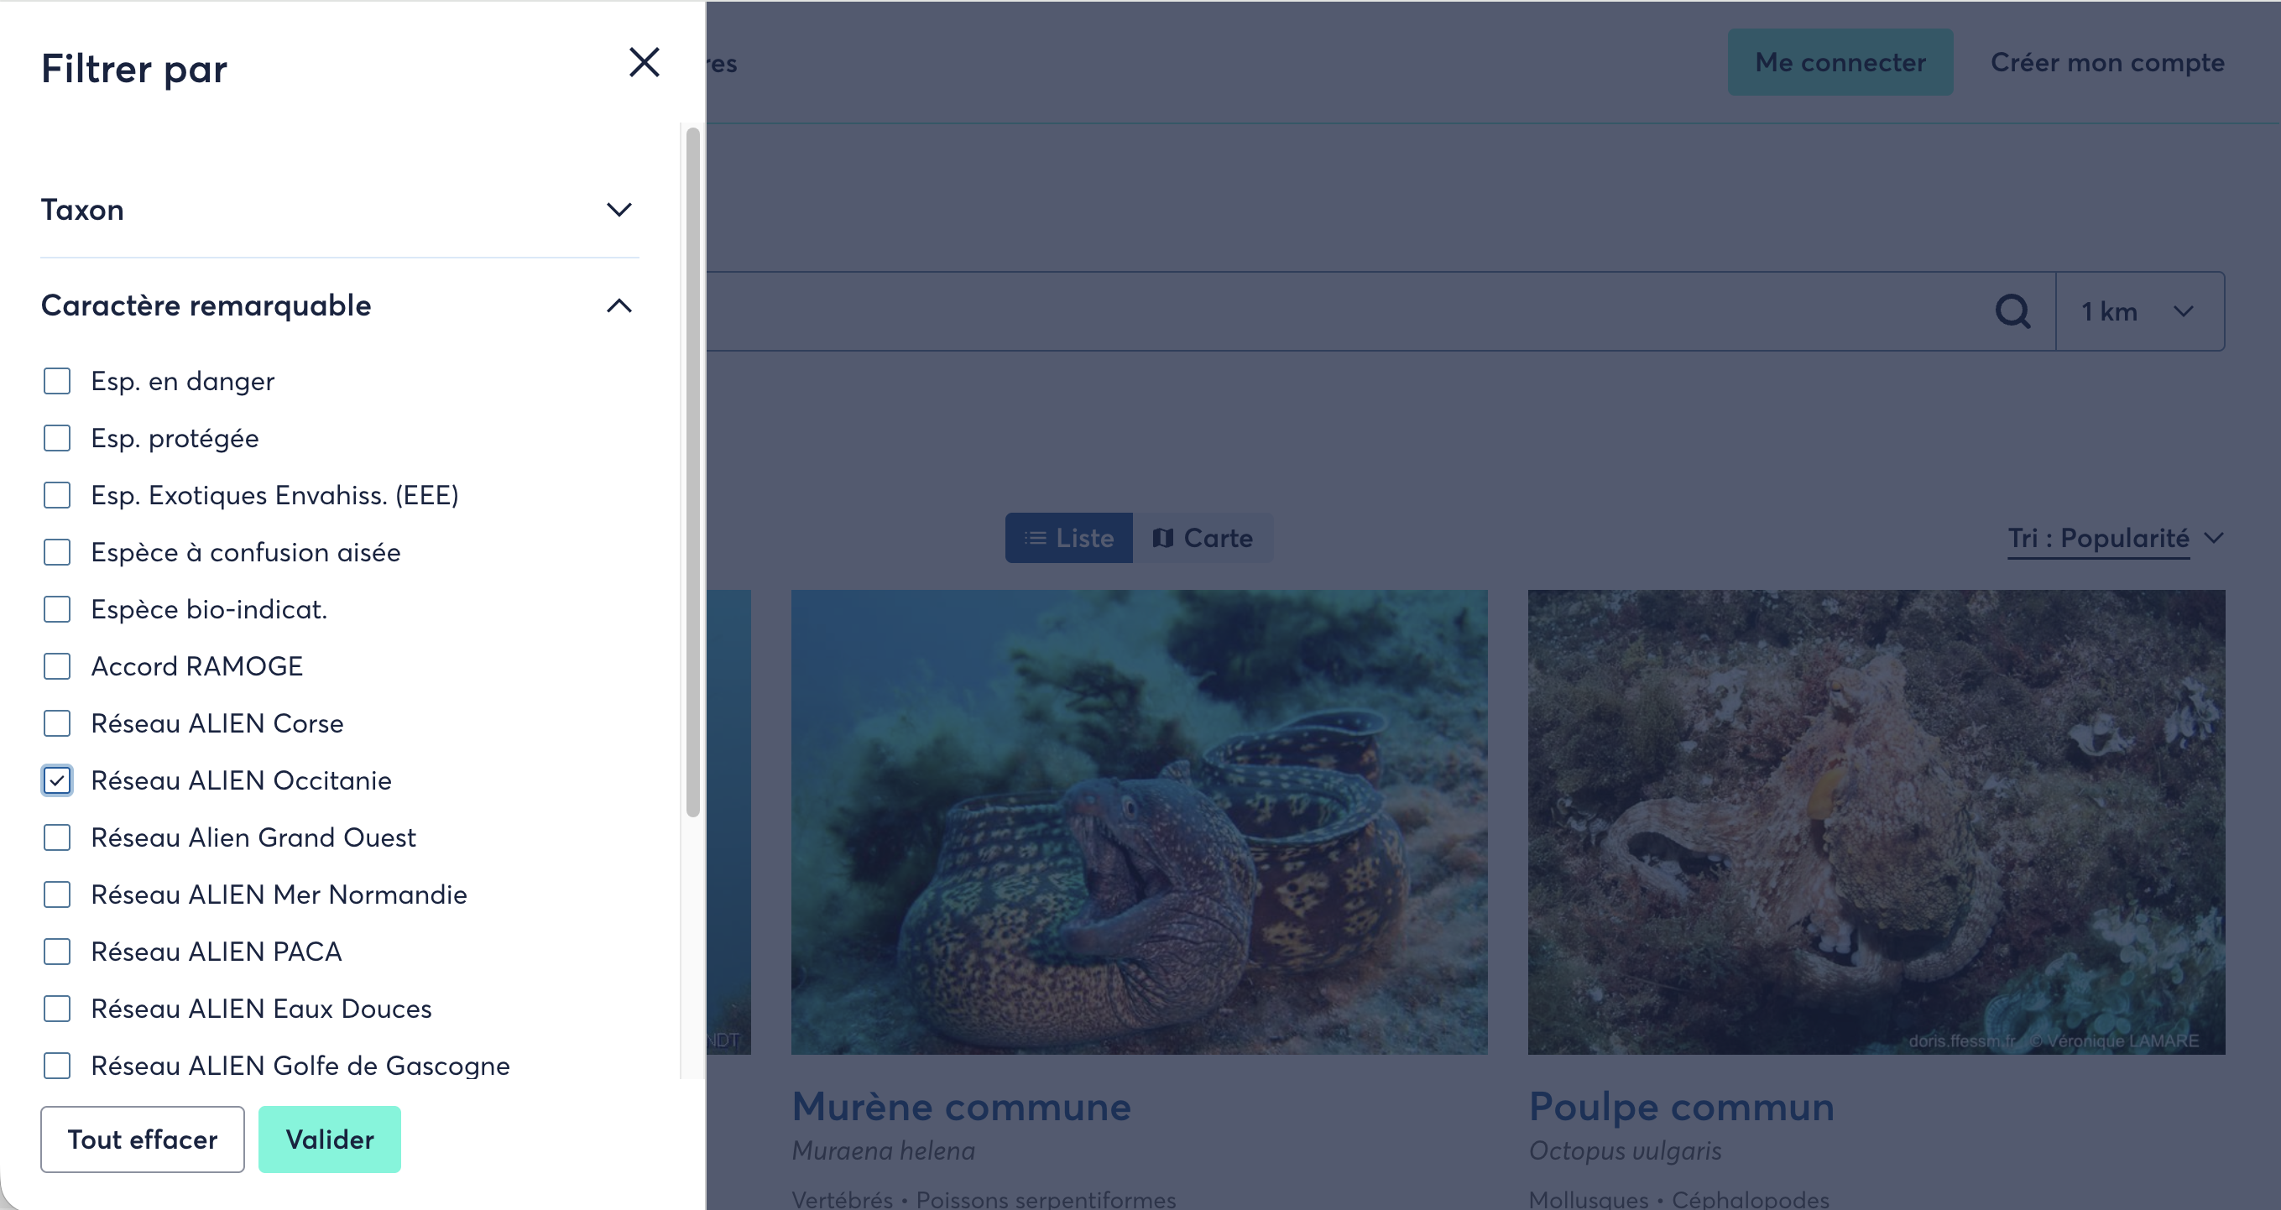Click the Tout effacer button
Image resolution: width=2281 pixels, height=1210 pixels.
tap(143, 1140)
